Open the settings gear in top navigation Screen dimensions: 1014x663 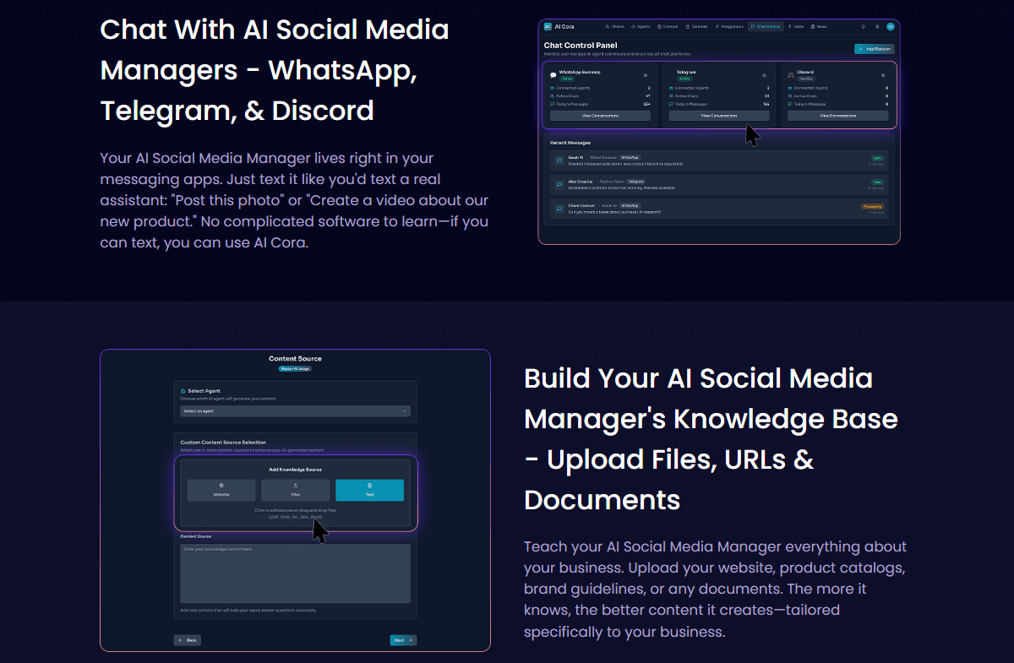coord(877,27)
